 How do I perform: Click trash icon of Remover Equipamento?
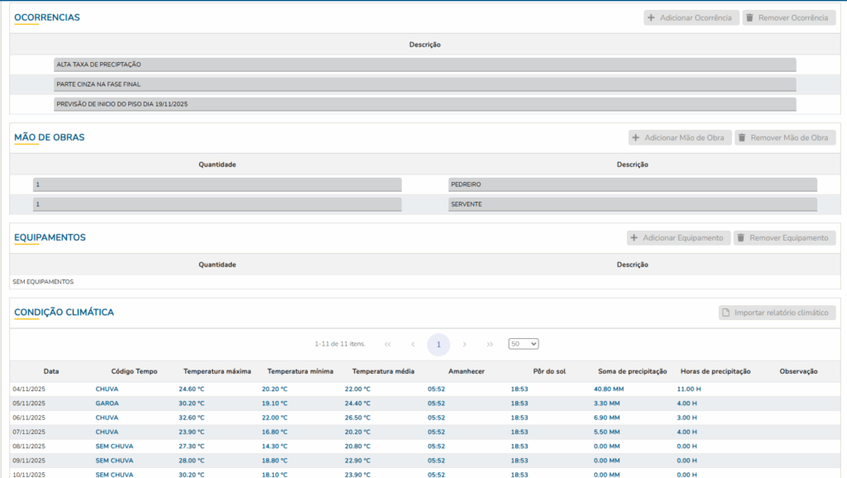click(740, 238)
